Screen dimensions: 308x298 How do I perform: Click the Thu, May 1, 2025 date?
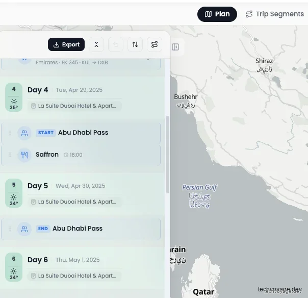pos(78,260)
